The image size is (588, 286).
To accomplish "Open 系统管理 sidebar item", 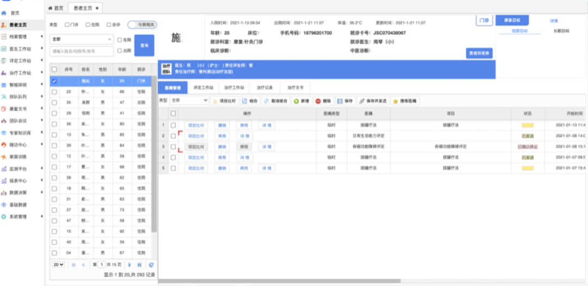I will tap(18, 217).
